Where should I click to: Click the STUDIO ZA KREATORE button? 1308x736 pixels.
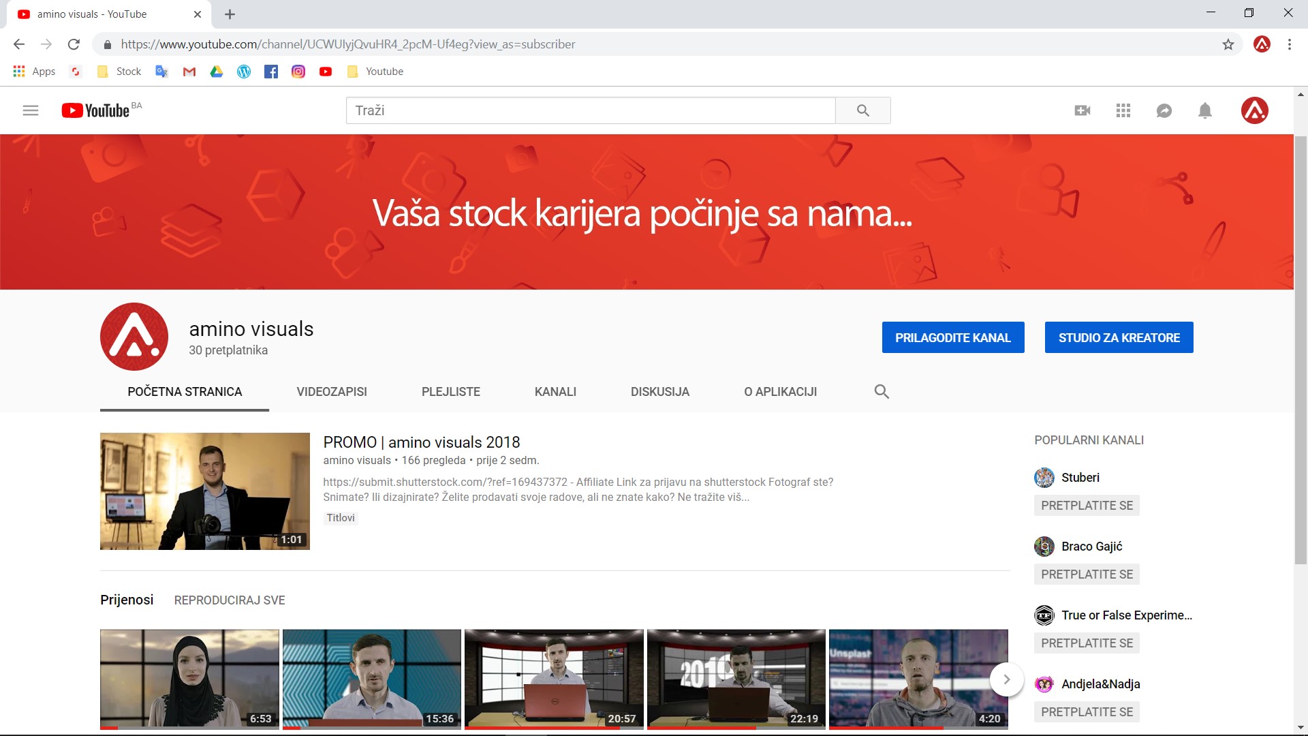(x=1119, y=337)
